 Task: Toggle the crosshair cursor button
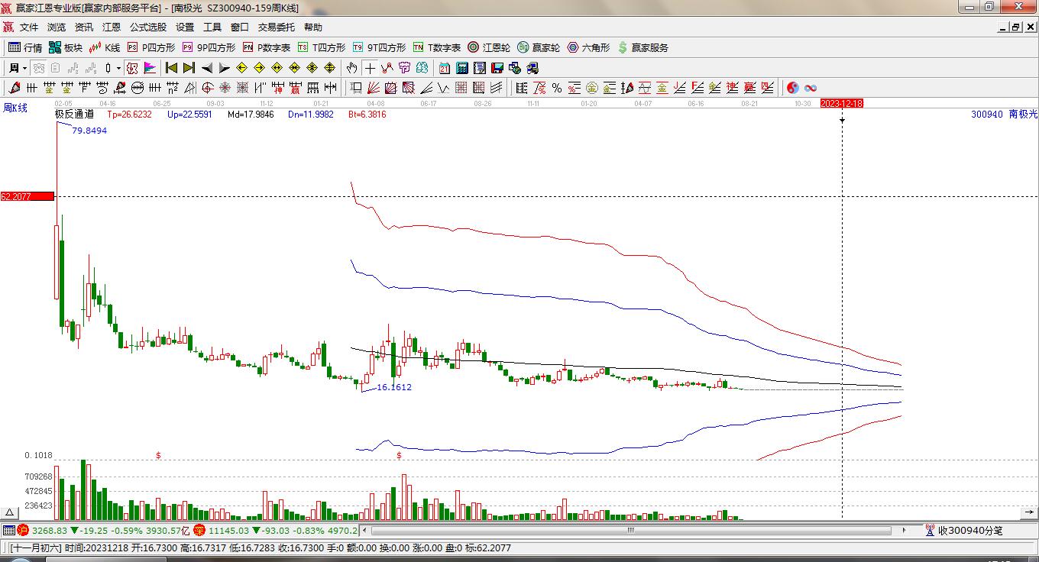click(370, 68)
